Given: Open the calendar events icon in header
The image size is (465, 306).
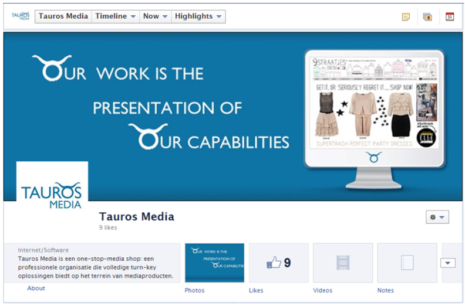Looking at the screenshot, I should pos(450,16).
